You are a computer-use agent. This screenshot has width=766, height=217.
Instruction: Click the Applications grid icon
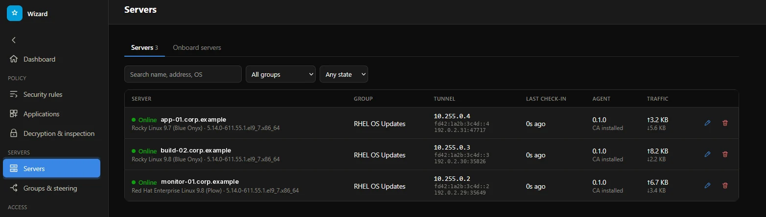click(x=14, y=114)
